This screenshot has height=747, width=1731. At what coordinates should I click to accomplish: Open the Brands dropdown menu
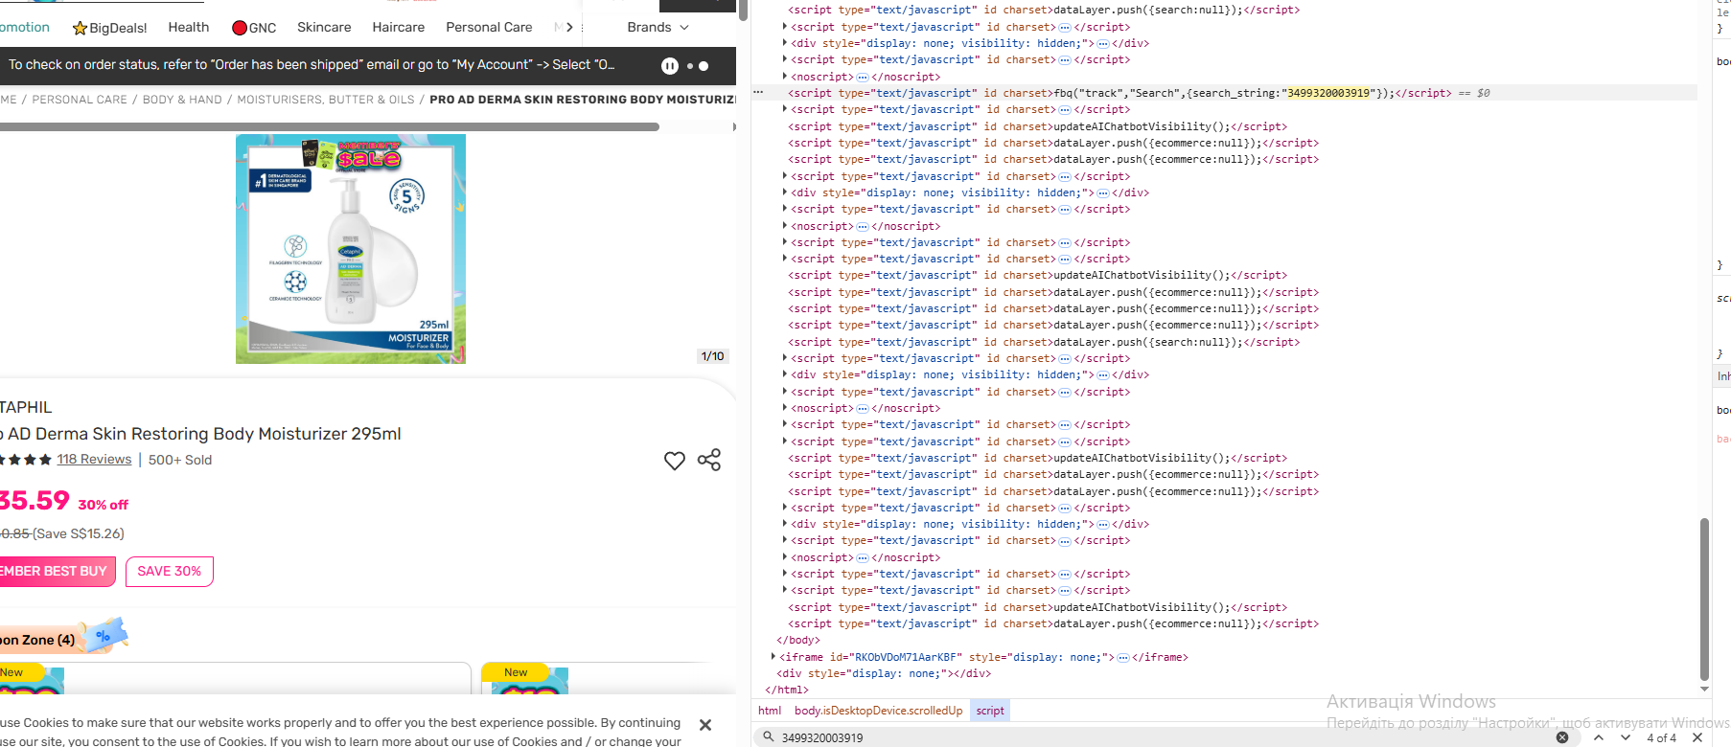[658, 27]
